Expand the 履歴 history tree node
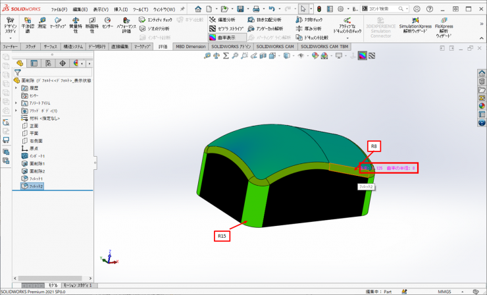This screenshot has height=295, width=487. [x=16, y=88]
